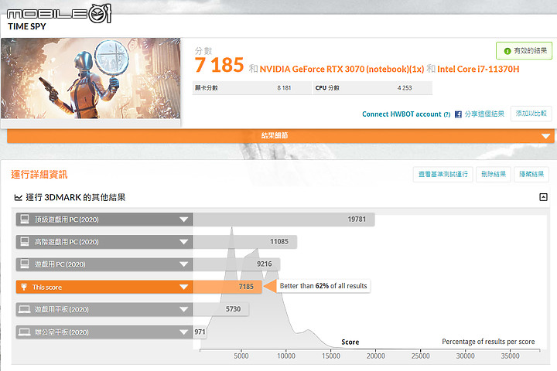Expand the orange 結果細節 bar arrow
Viewport: 557px width, 371px height.
[x=545, y=136]
